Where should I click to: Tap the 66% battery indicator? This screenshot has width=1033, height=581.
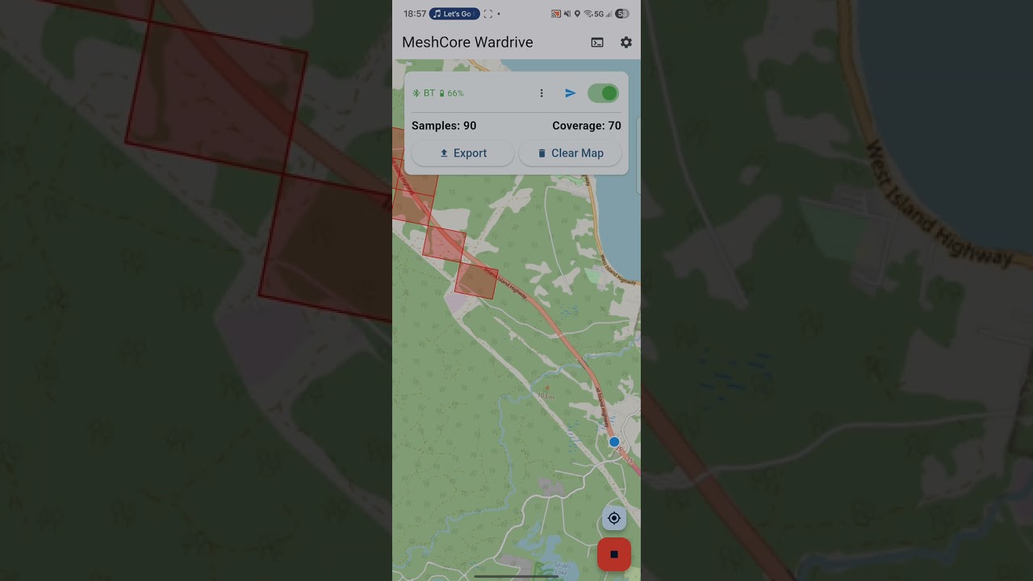click(451, 94)
